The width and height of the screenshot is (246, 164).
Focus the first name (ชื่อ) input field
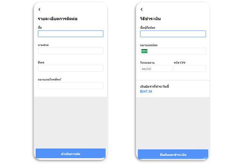71,34
